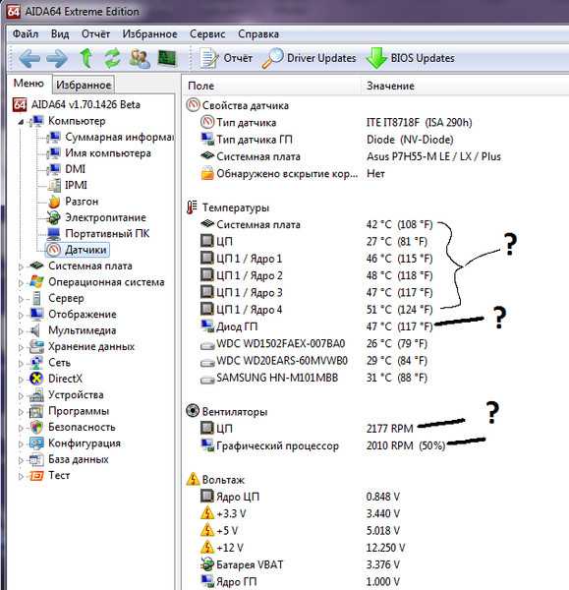Select the Тип датчика ГП row
Image resolution: width=569 pixels, height=590 pixels.
(376, 140)
